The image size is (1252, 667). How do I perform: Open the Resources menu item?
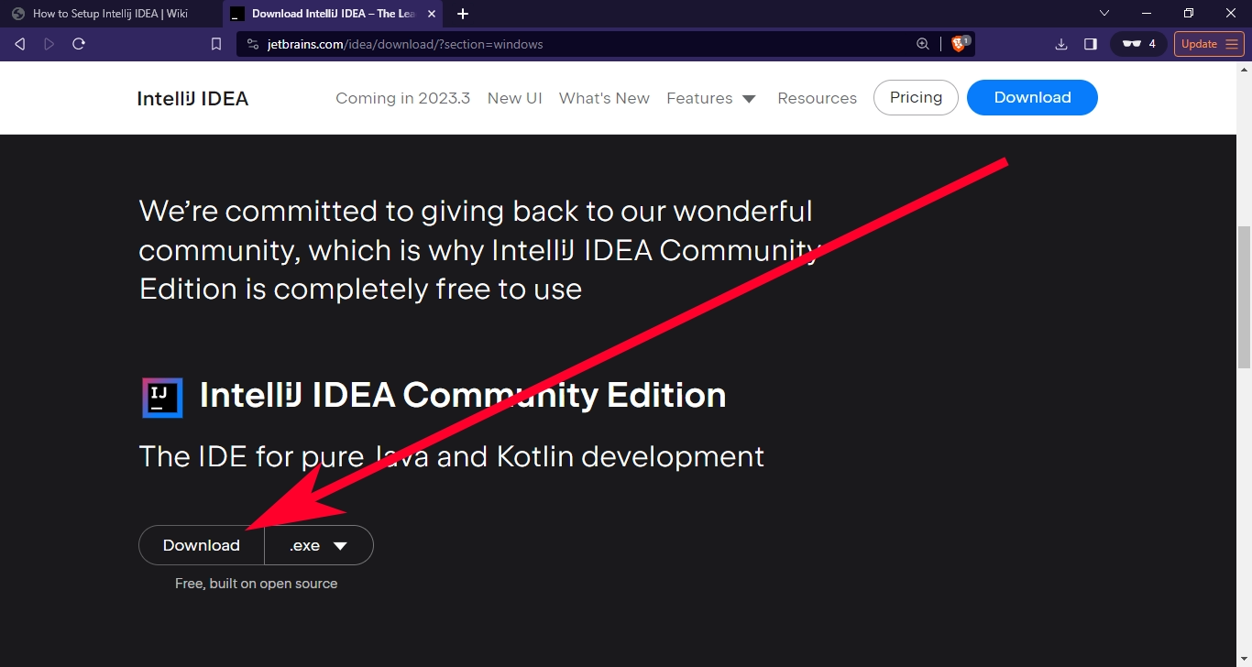point(817,98)
